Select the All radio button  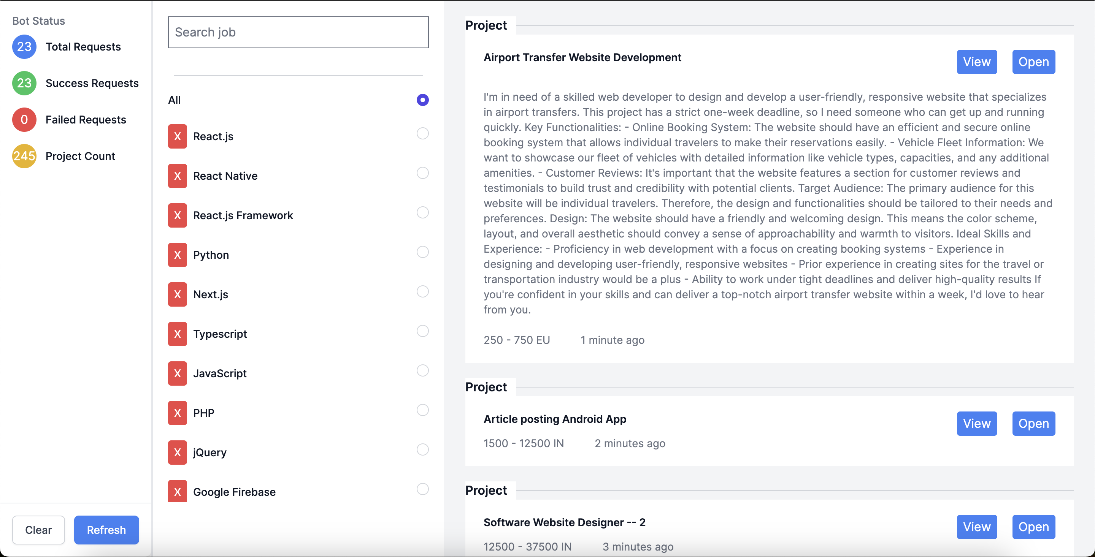click(422, 100)
